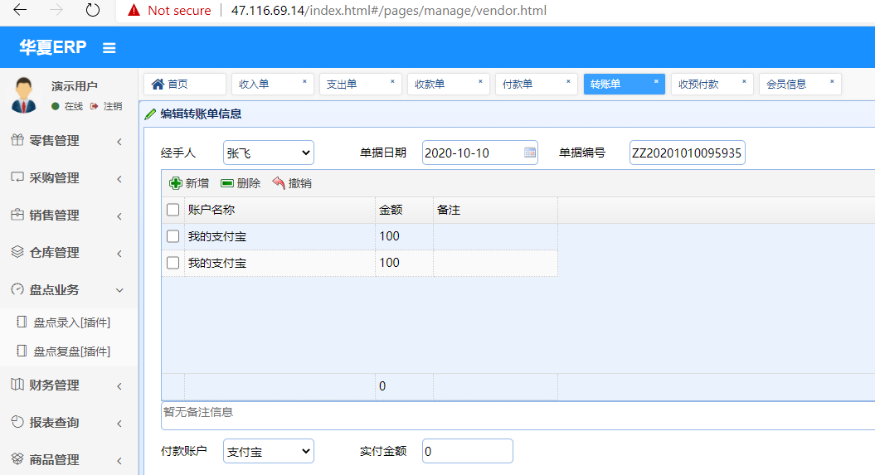Check the second 我的支付宝 row checkbox
The image size is (875, 475).
173,263
